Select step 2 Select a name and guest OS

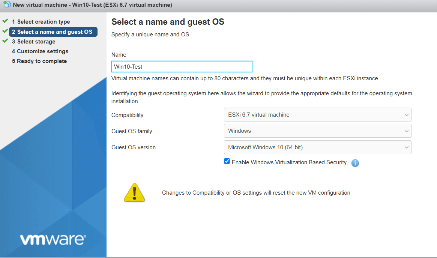click(53, 32)
